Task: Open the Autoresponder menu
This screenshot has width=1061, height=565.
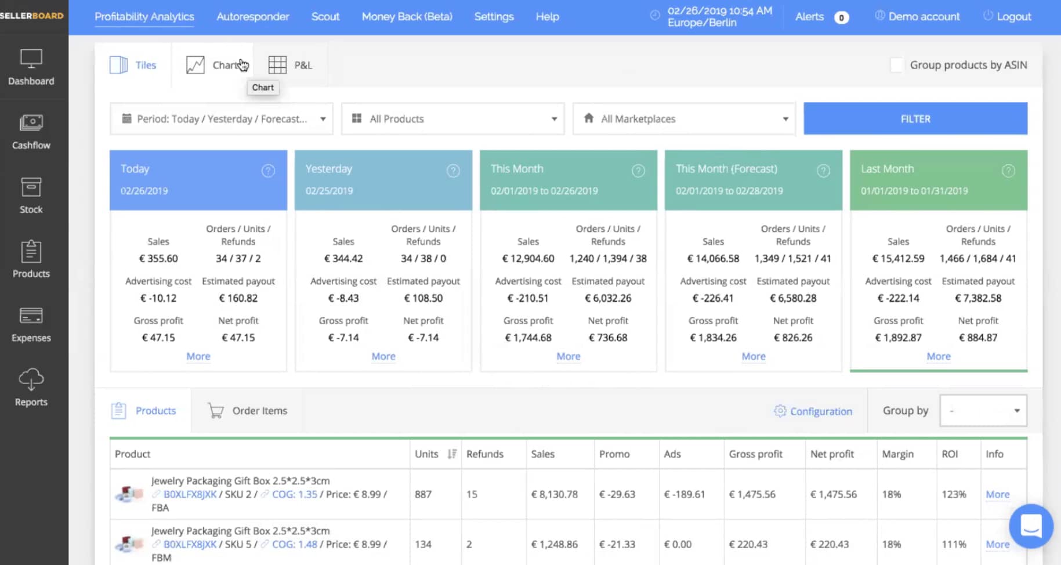Action: click(253, 17)
